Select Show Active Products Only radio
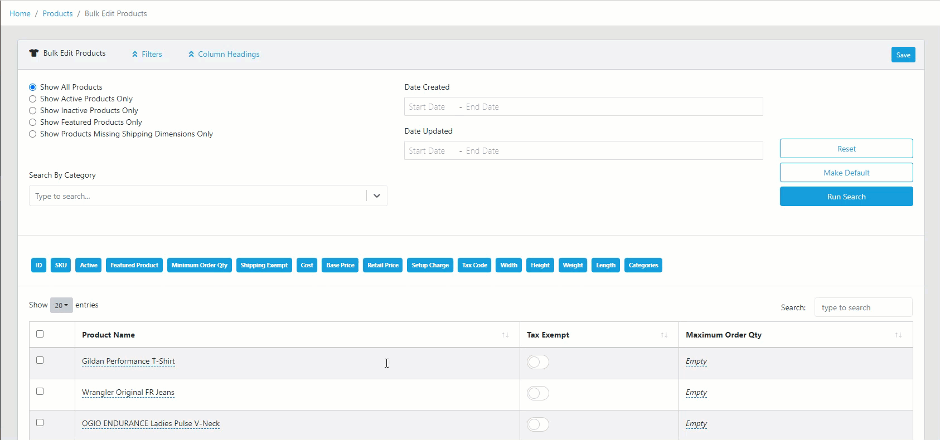The height and width of the screenshot is (440, 940). click(x=33, y=99)
